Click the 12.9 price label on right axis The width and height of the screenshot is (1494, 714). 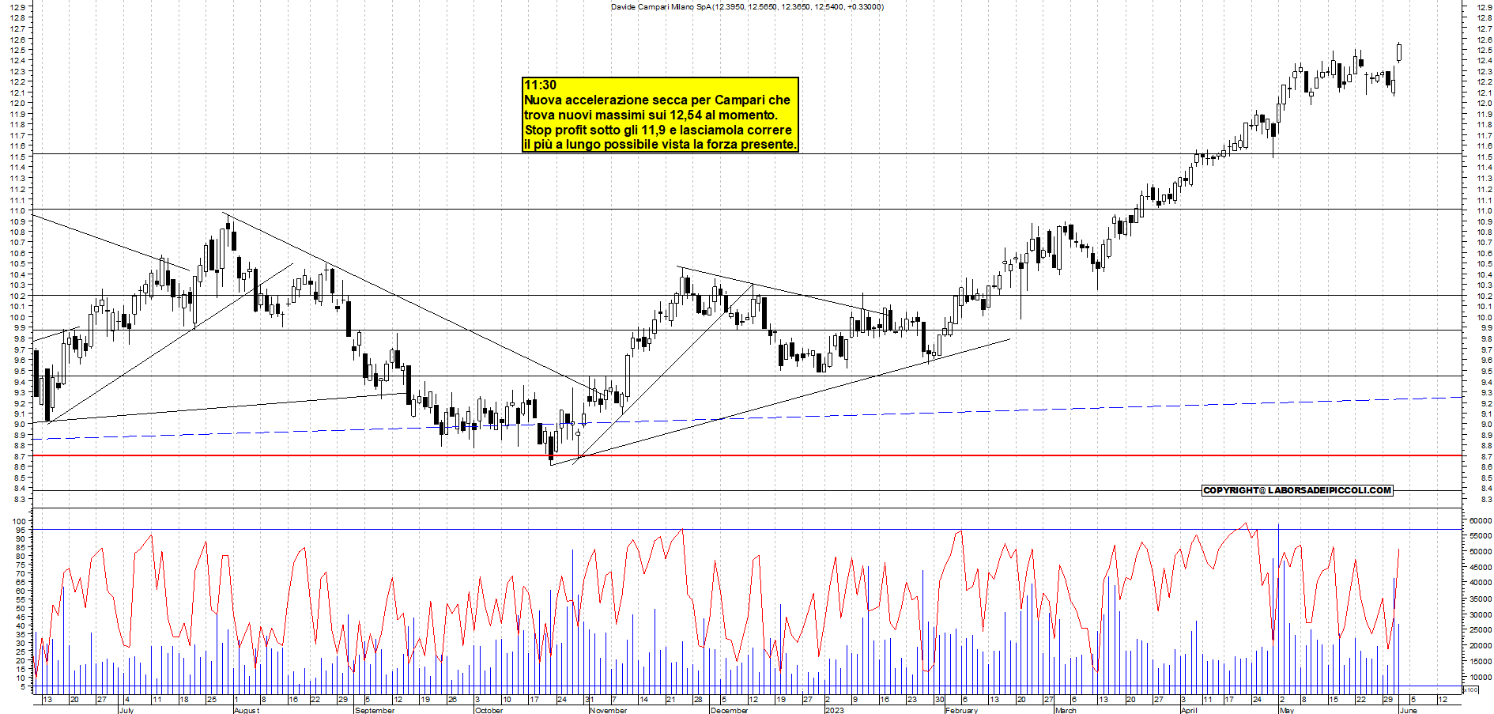[x=1483, y=7]
